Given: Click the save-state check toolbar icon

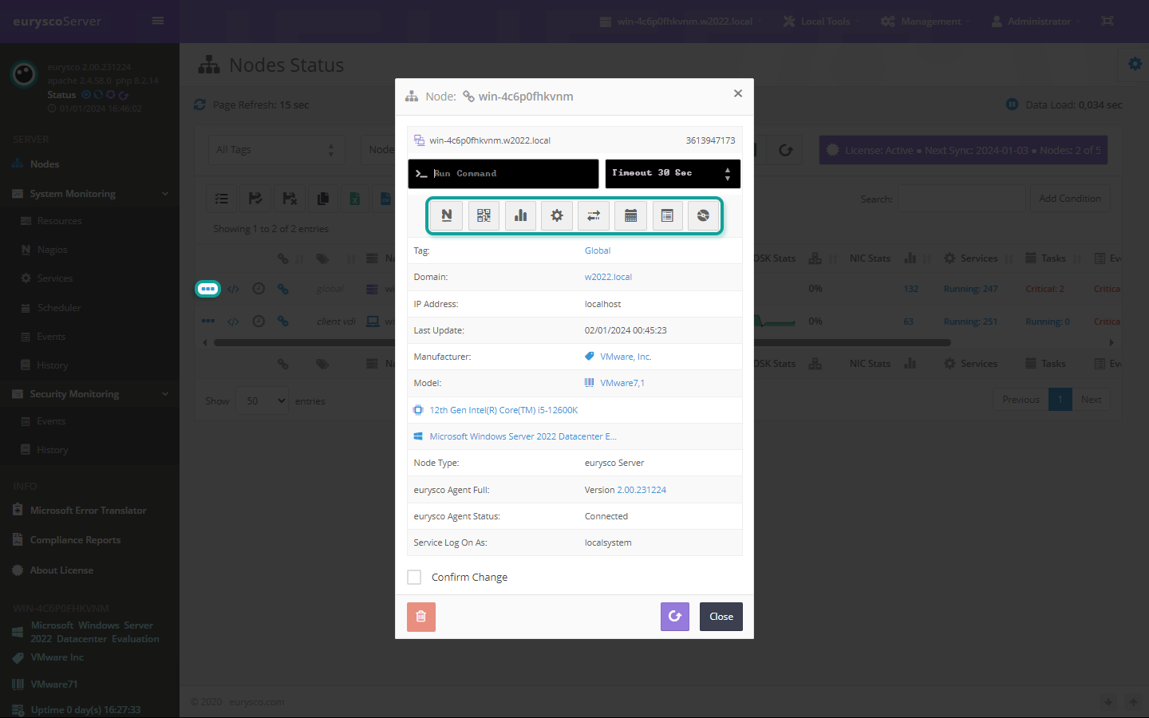Looking at the screenshot, I should 255,199.
